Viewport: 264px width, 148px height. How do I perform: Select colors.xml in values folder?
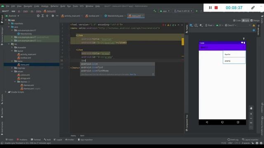click(25, 75)
